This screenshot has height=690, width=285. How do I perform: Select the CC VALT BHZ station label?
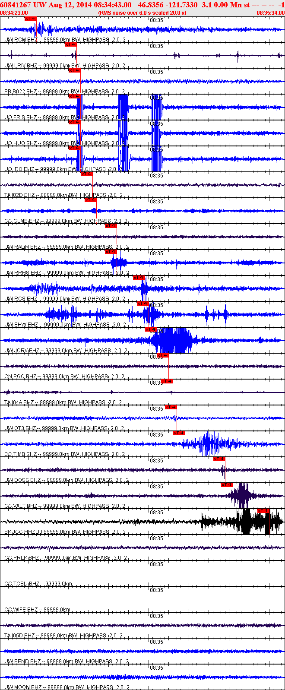point(65,506)
